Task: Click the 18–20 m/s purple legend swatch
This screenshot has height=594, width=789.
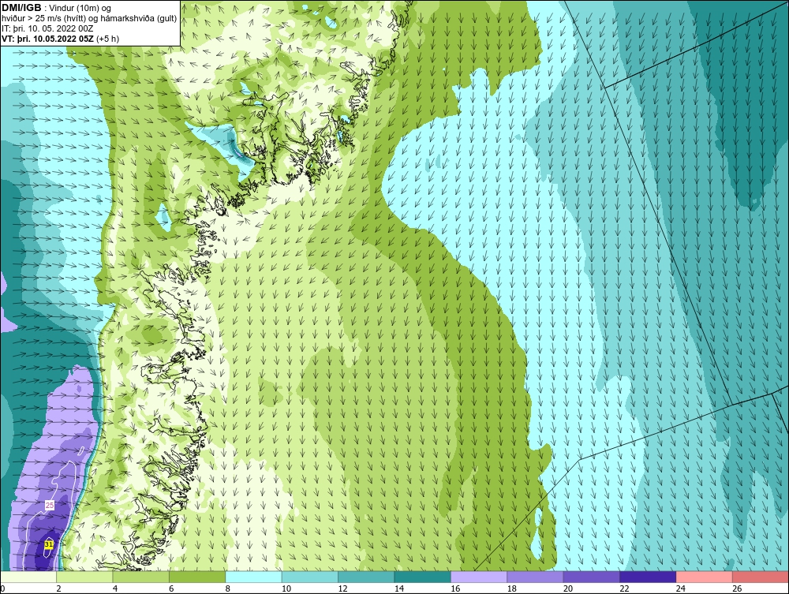Action: [x=536, y=577]
